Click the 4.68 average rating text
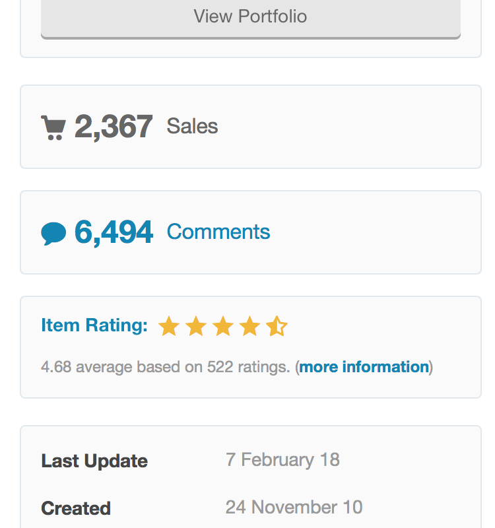The width and height of the screenshot is (495, 528). pos(55,367)
